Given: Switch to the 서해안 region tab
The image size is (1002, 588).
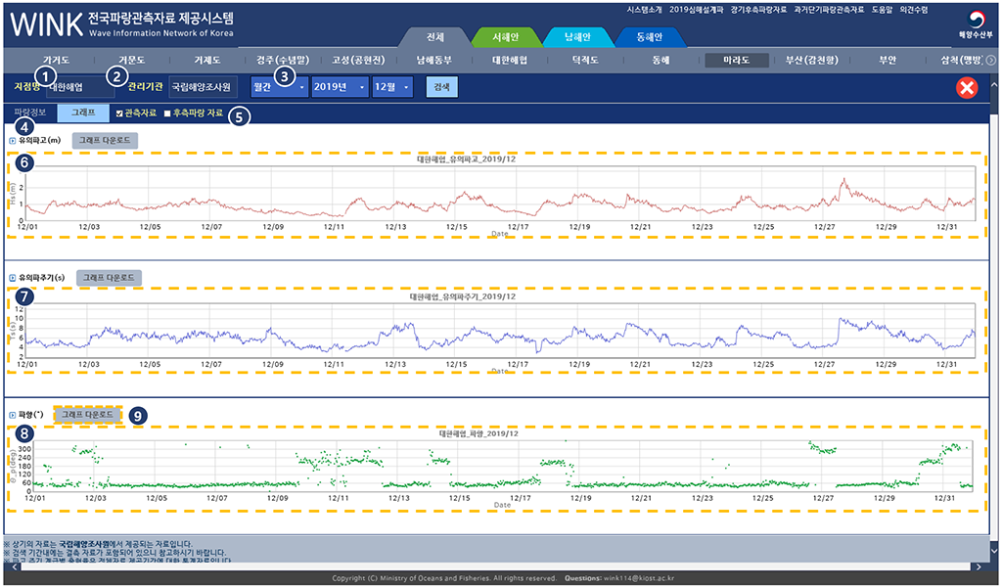Looking at the screenshot, I should pyautogui.click(x=506, y=37).
